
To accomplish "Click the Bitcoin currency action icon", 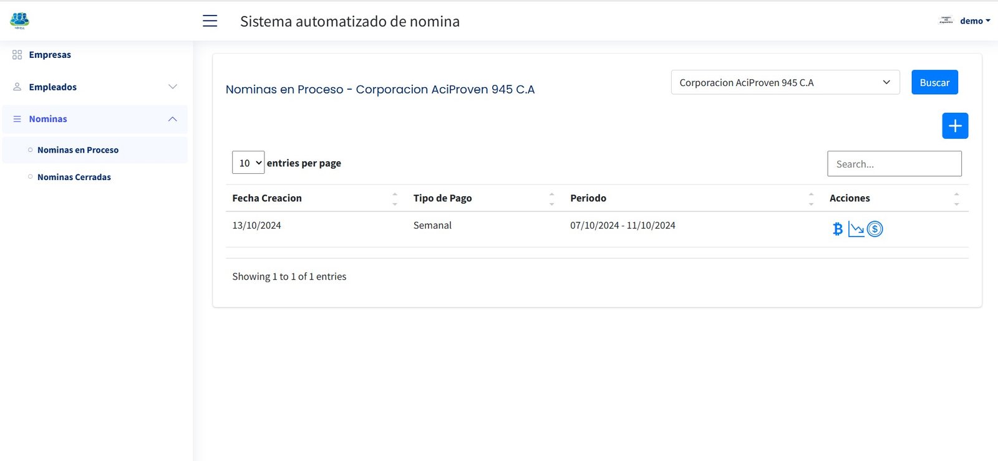I will (838, 229).
